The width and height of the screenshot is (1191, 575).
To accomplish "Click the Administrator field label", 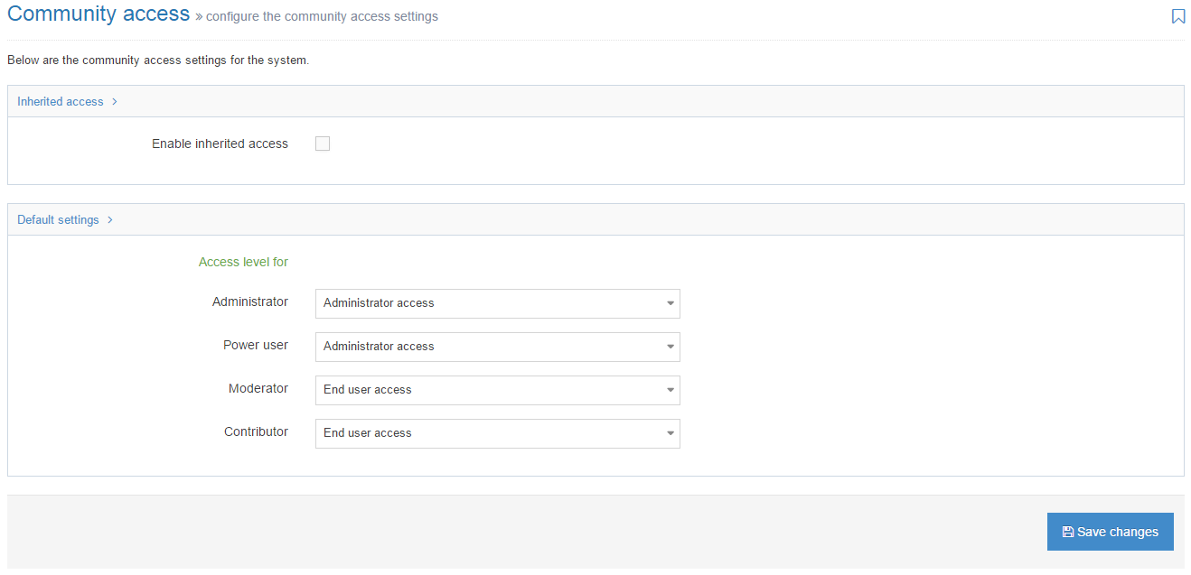I will point(250,301).
